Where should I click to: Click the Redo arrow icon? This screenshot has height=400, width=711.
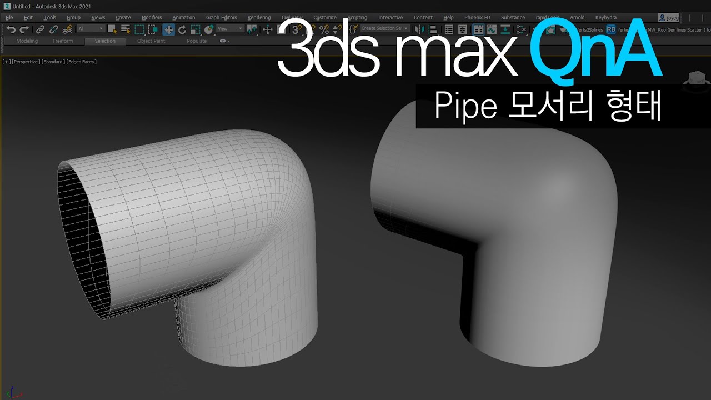24,29
